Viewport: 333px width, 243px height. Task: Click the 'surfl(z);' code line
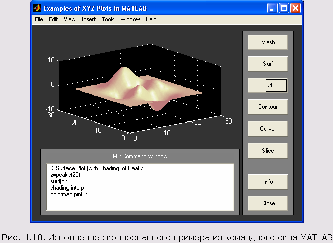[x=59, y=181]
